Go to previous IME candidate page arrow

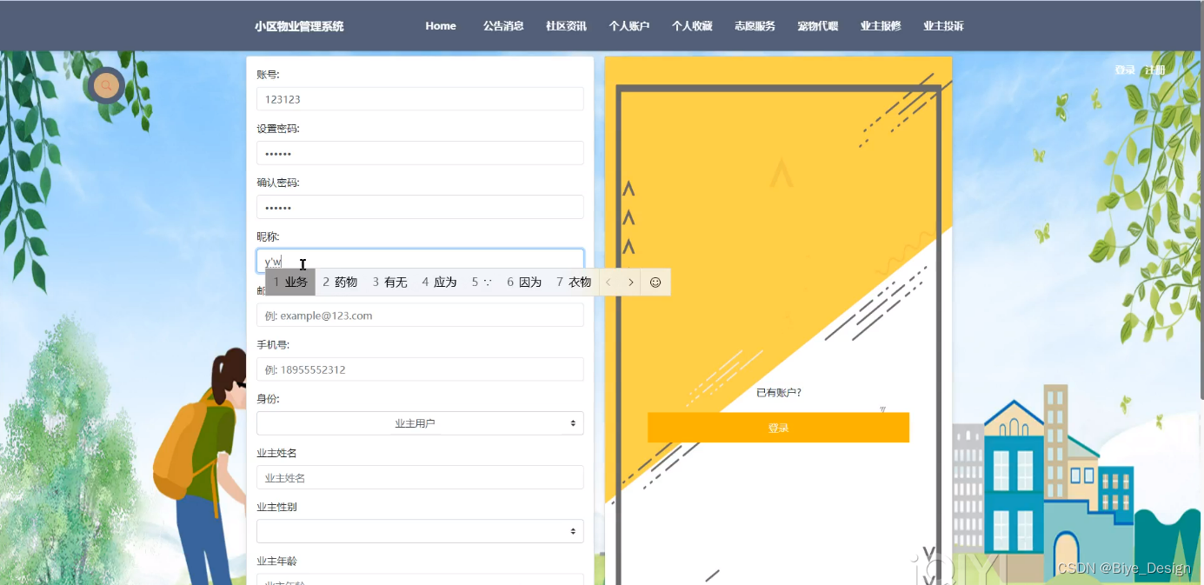609,283
